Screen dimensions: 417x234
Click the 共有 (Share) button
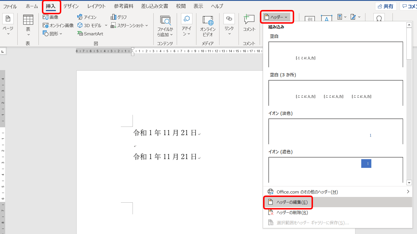pos(386,6)
